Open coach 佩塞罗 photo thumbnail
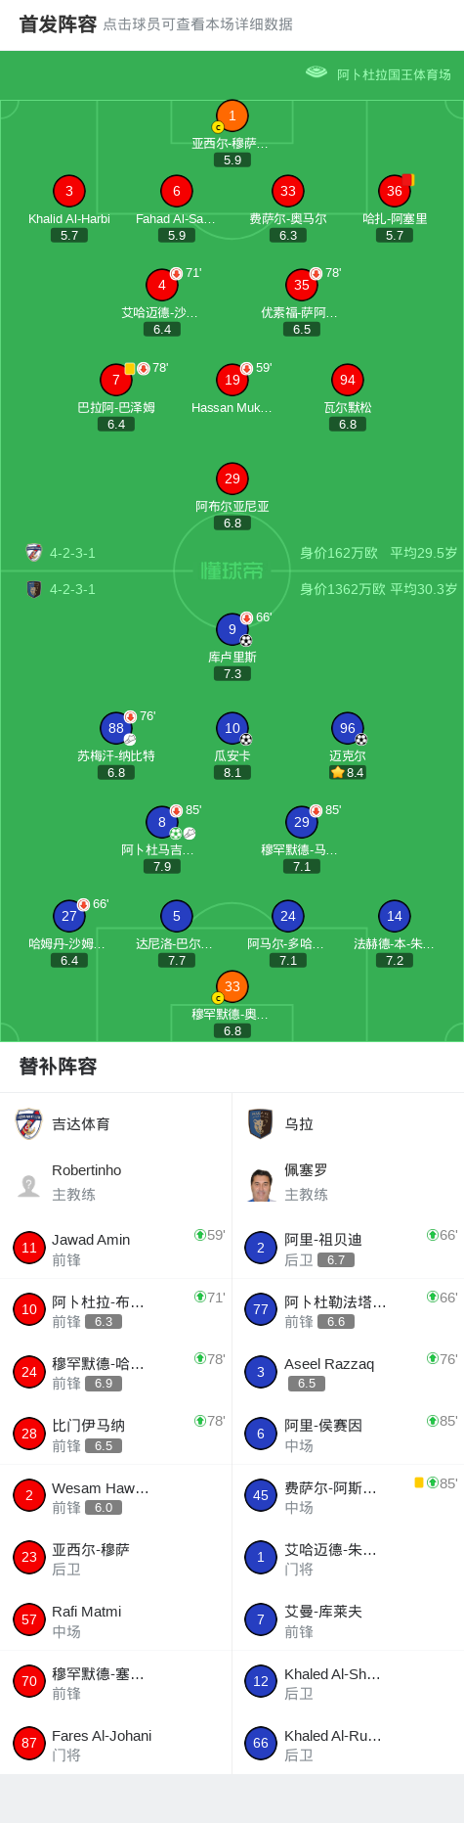The height and width of the screenshot is (1823, 464). pos(261,1185)
